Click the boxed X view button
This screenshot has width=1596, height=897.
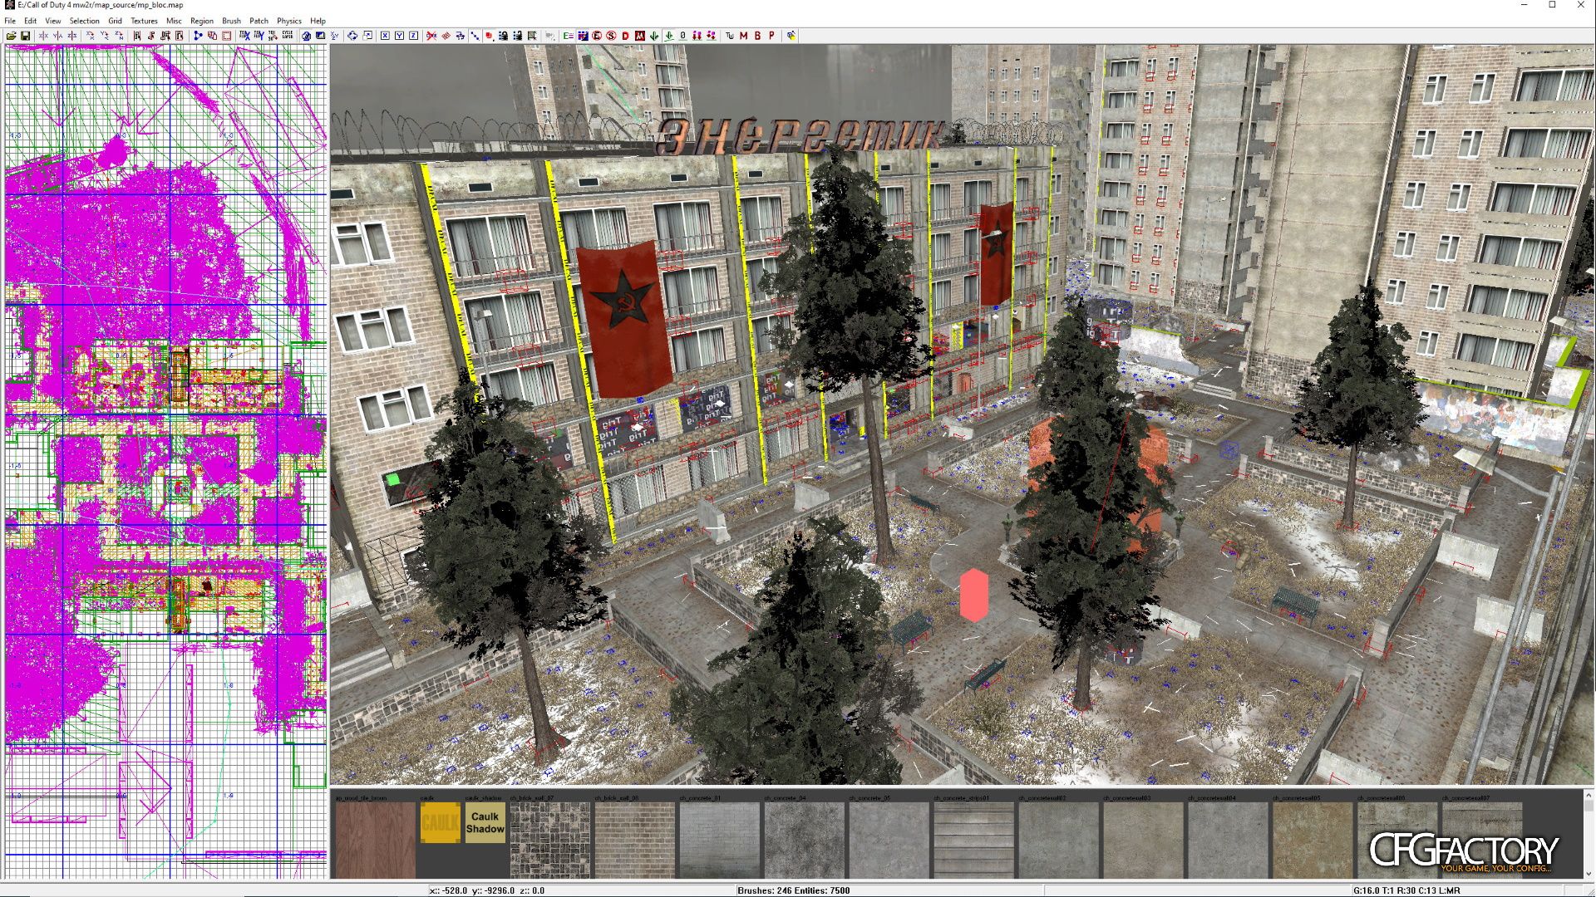tap(385, 36)
